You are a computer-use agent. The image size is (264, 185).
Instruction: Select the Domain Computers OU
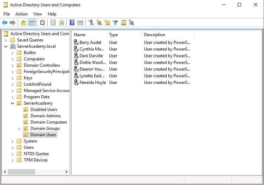(x=49, y=122)
